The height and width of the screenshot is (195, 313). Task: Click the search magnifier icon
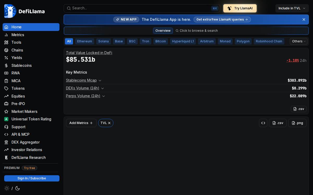coord(69,8)
